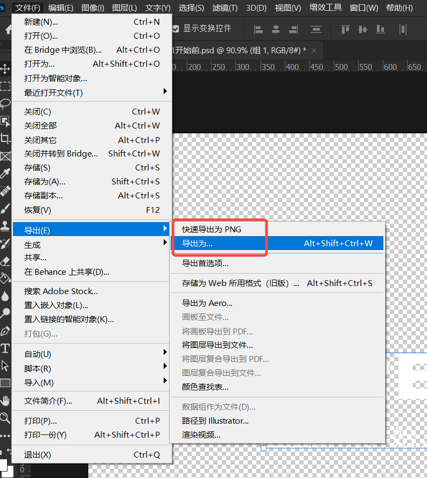Image resolution: width=427 pixels, height=478 pixels.
Task: Open the 自动(U) submenu
Action: pyautogui.click(x=92, y=354)
